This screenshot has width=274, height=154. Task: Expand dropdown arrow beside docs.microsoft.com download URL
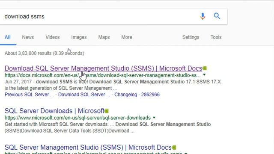tap(204, 75)
